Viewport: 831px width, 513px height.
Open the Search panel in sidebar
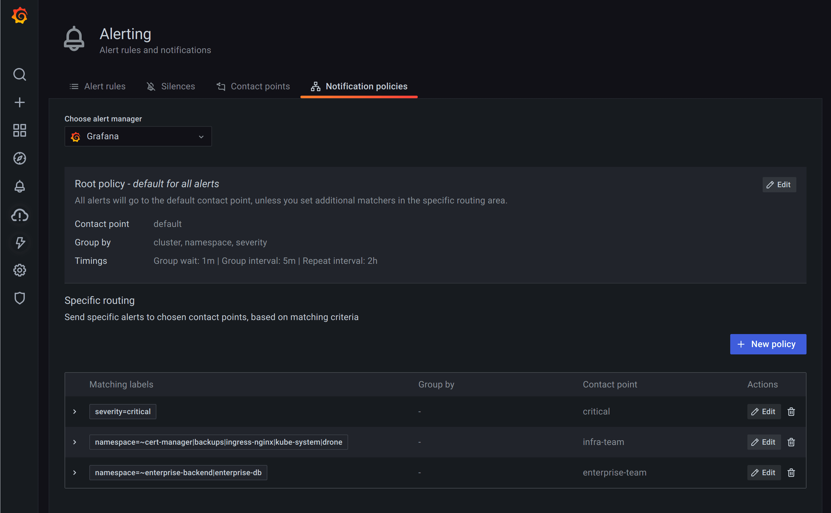tap(19, 74)
